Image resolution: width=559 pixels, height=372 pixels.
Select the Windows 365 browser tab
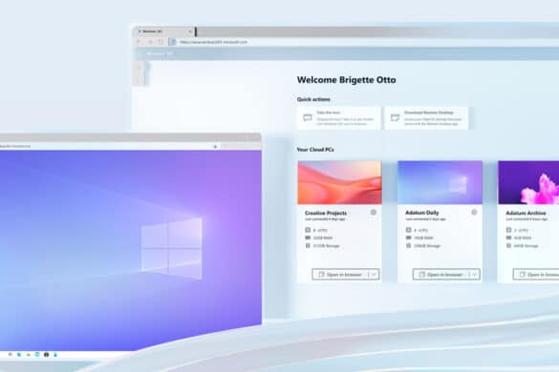pos(164,31)
